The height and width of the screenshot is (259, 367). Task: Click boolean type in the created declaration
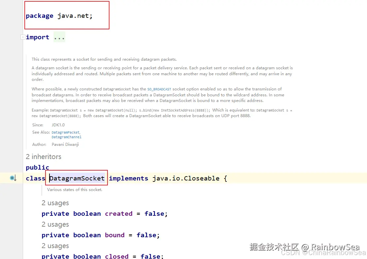(87, 213)
